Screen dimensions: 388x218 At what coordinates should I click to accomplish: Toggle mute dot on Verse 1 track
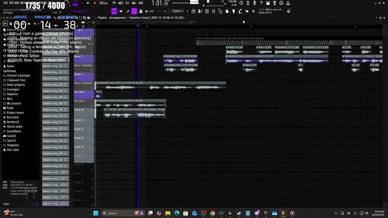tap(92, 61)
